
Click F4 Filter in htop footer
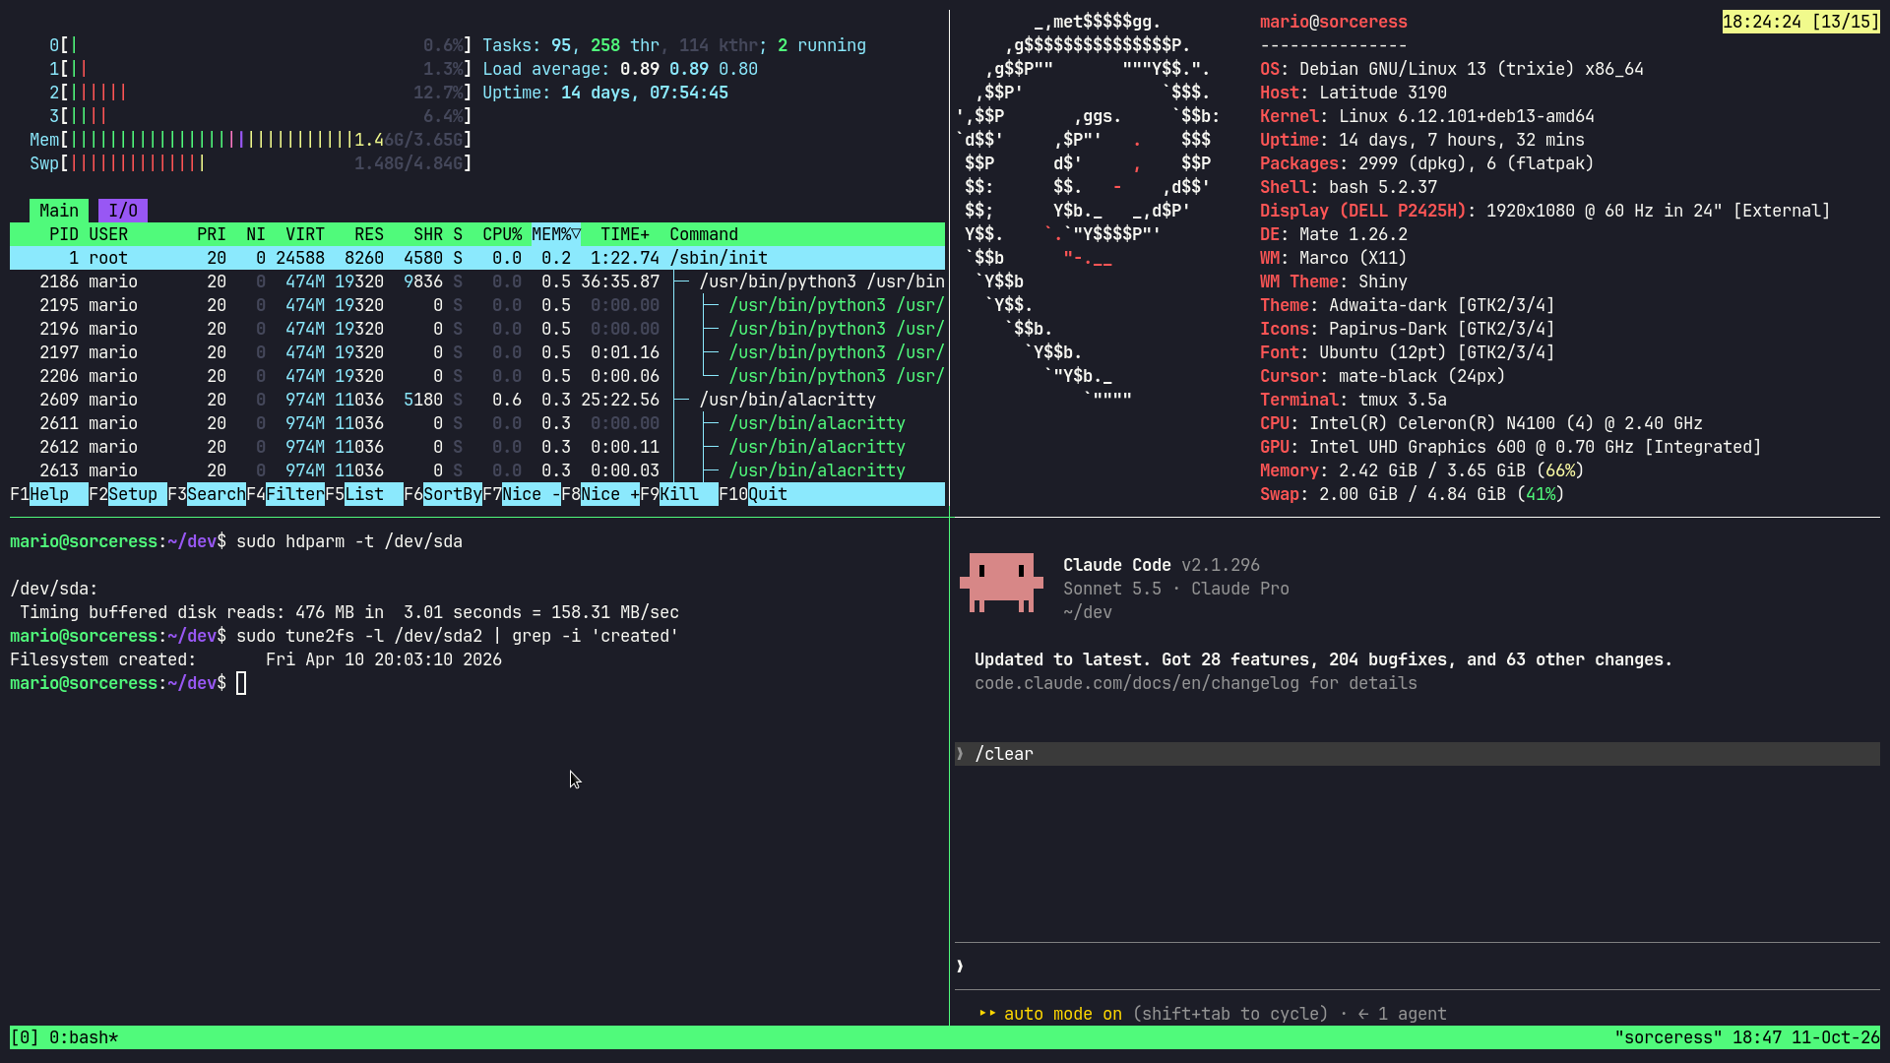[x=285, y=494]
